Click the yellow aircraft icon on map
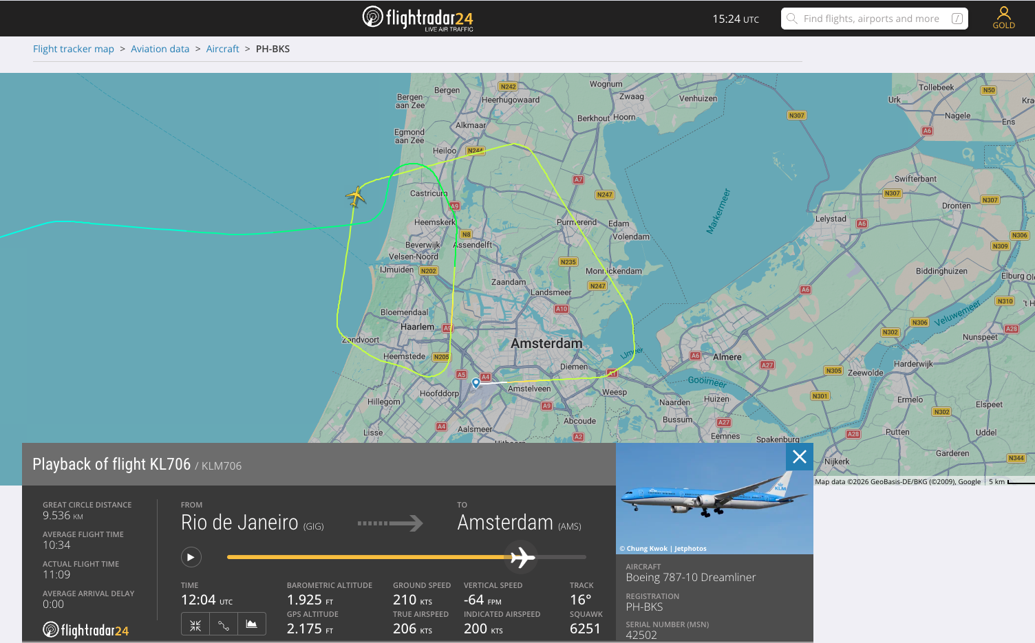This screenshot has height=643, width=1035. pos(356,197)
